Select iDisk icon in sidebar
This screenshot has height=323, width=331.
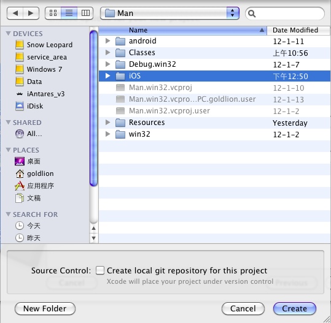(20, 106)
